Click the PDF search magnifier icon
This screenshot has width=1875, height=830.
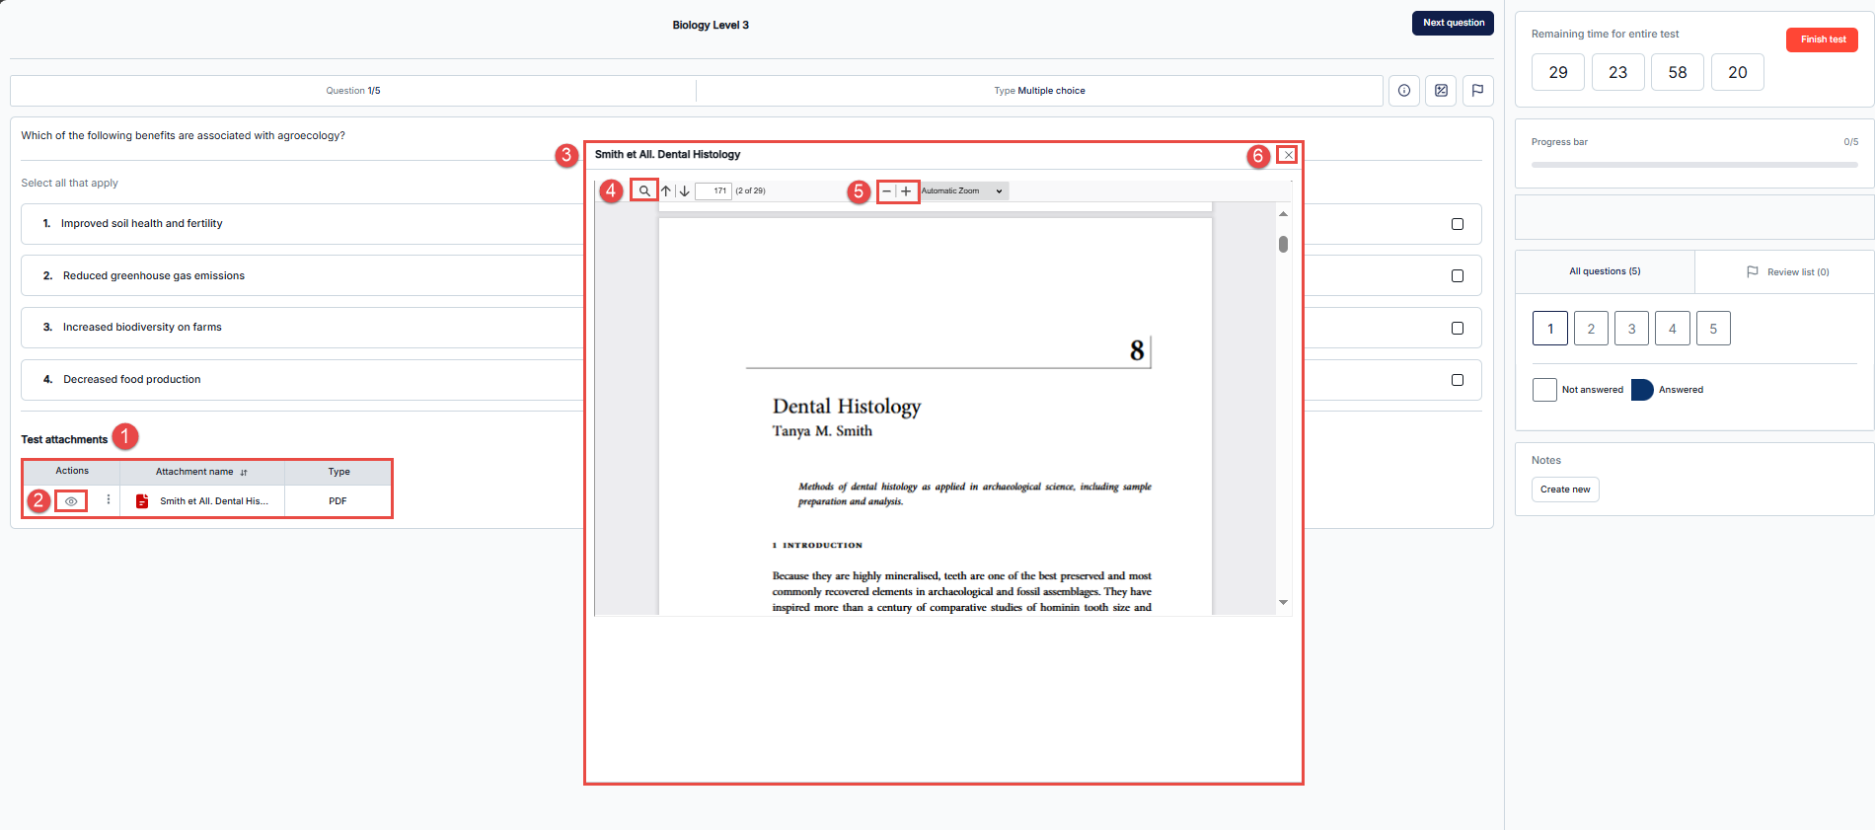[x=644, y=191]
